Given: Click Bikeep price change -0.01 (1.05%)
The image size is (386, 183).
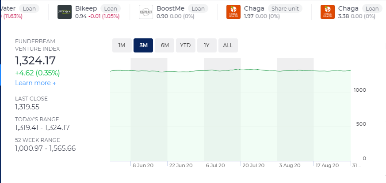Looking at the screenshot, I should tap(103, 16).
